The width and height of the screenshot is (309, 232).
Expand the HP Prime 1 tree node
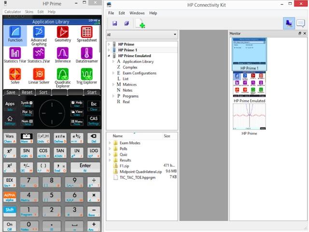coord(109,50)
